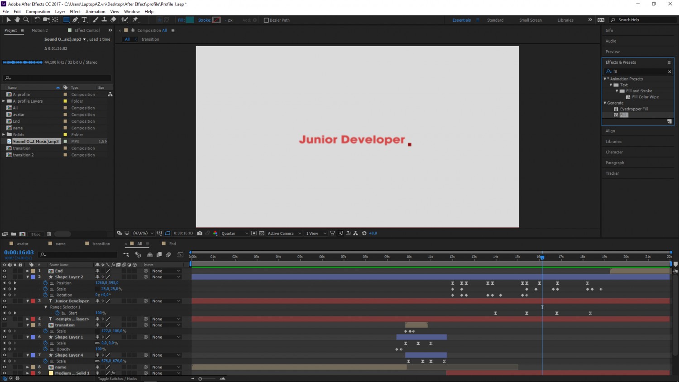The image size is (679, 382).
Task: Open the Effect Controls tab
Action: coord(87,30)
